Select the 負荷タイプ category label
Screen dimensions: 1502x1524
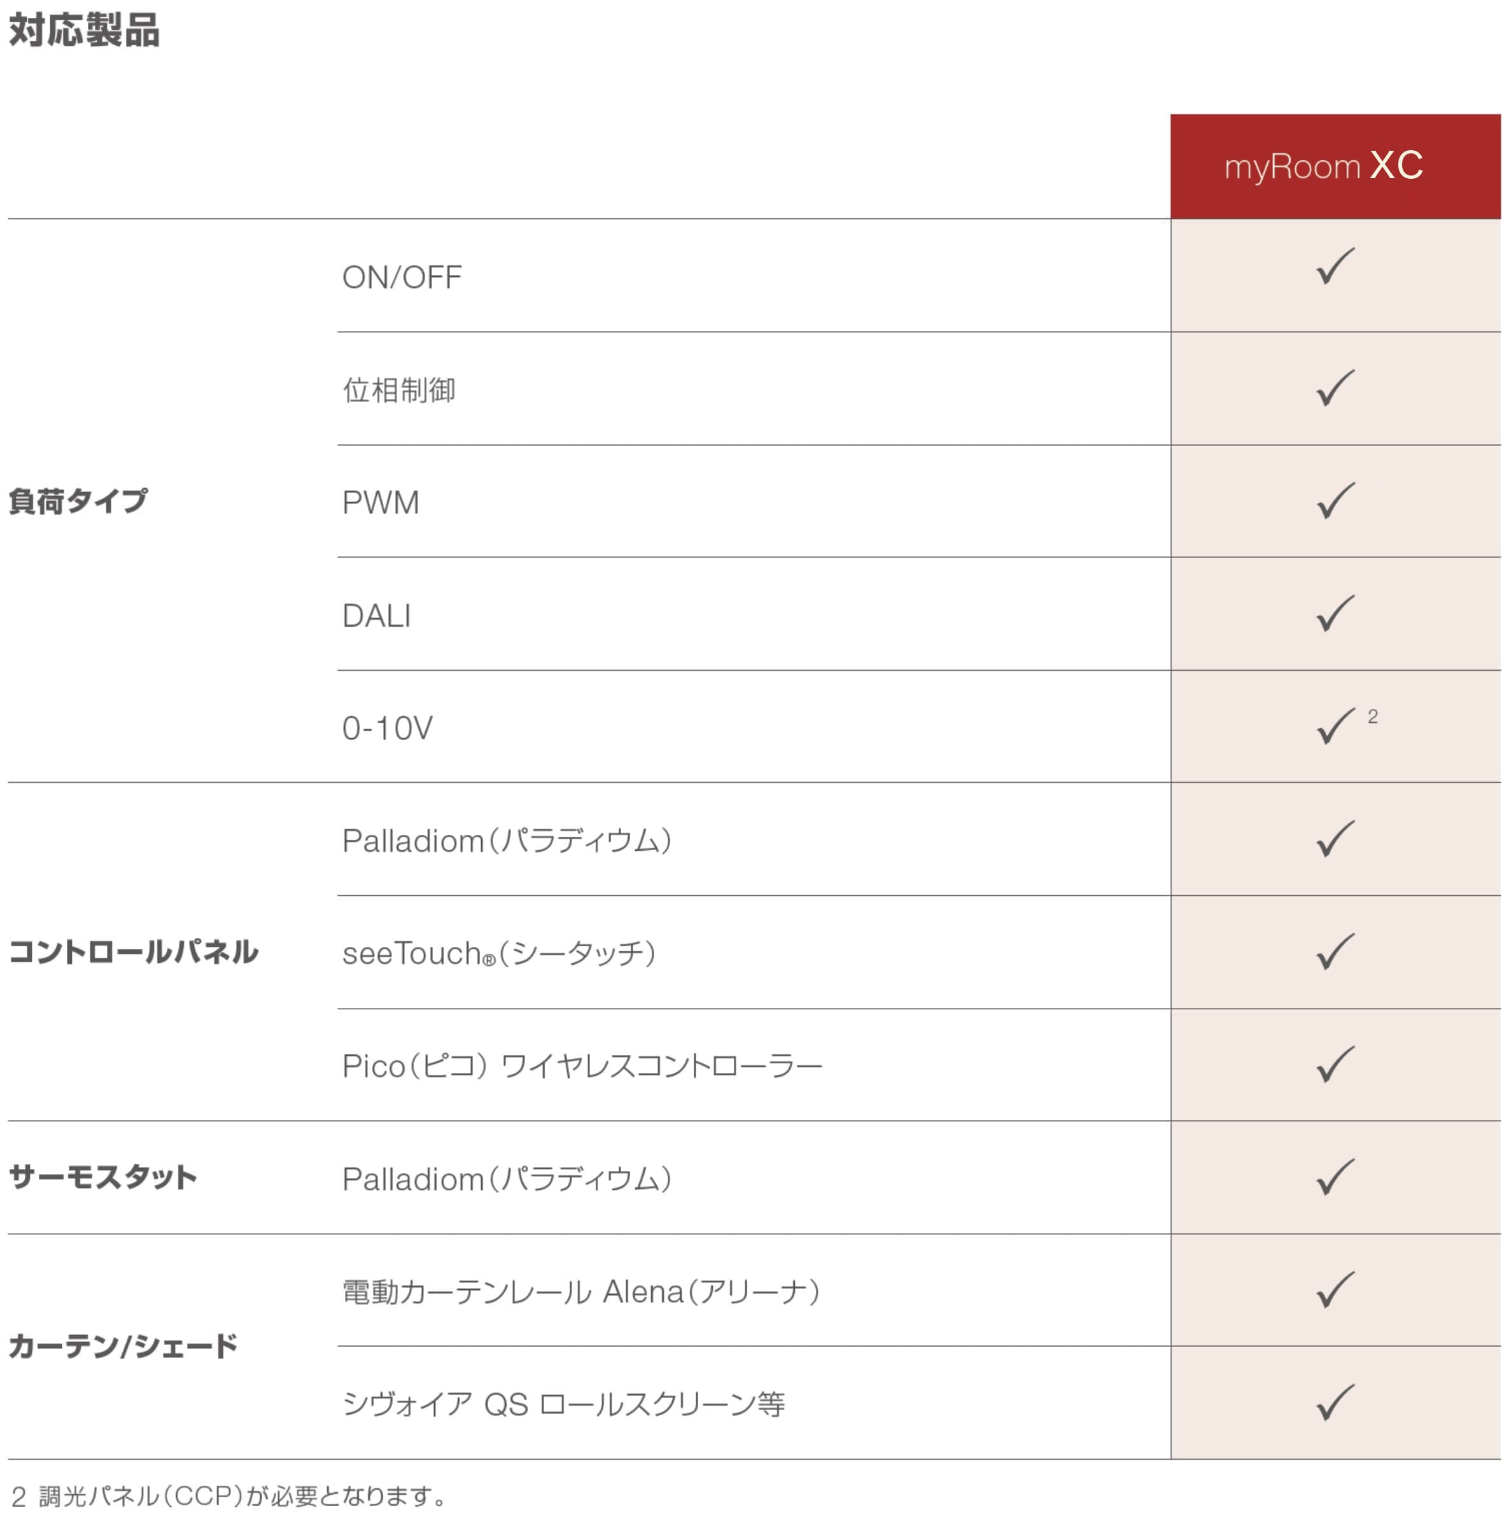pyautogui.click(x=78, y=501)
